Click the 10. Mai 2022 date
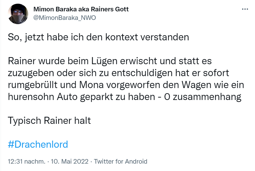The image size is (255, 171). pyautogui.click(x=70, y=161)
